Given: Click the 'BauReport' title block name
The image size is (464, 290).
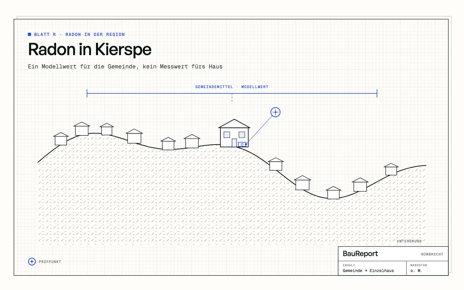Looking at the screenshot, I should 360,253.
